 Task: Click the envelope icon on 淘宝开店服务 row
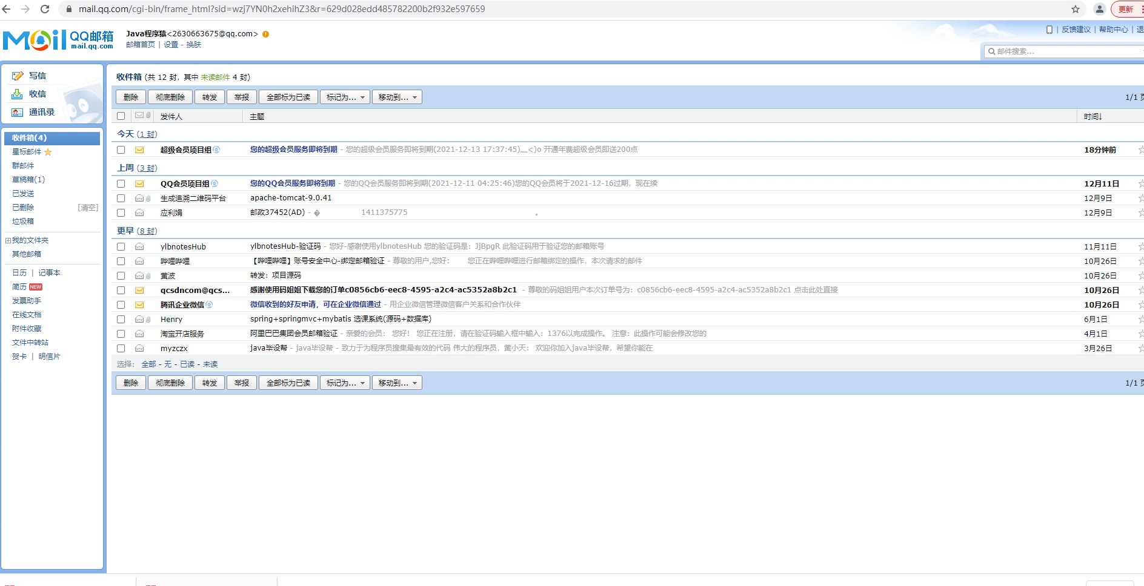coord(139,334)
